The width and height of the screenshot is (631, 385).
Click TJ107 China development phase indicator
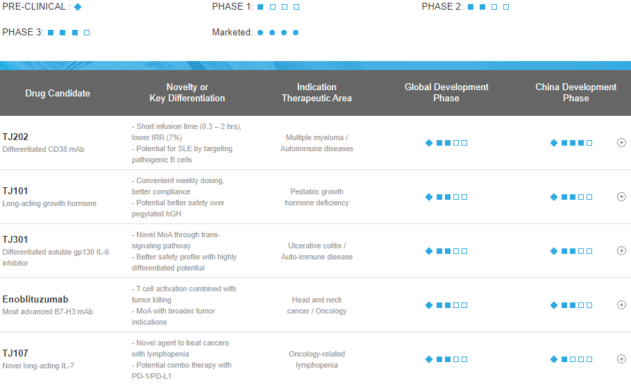[571, 359]
